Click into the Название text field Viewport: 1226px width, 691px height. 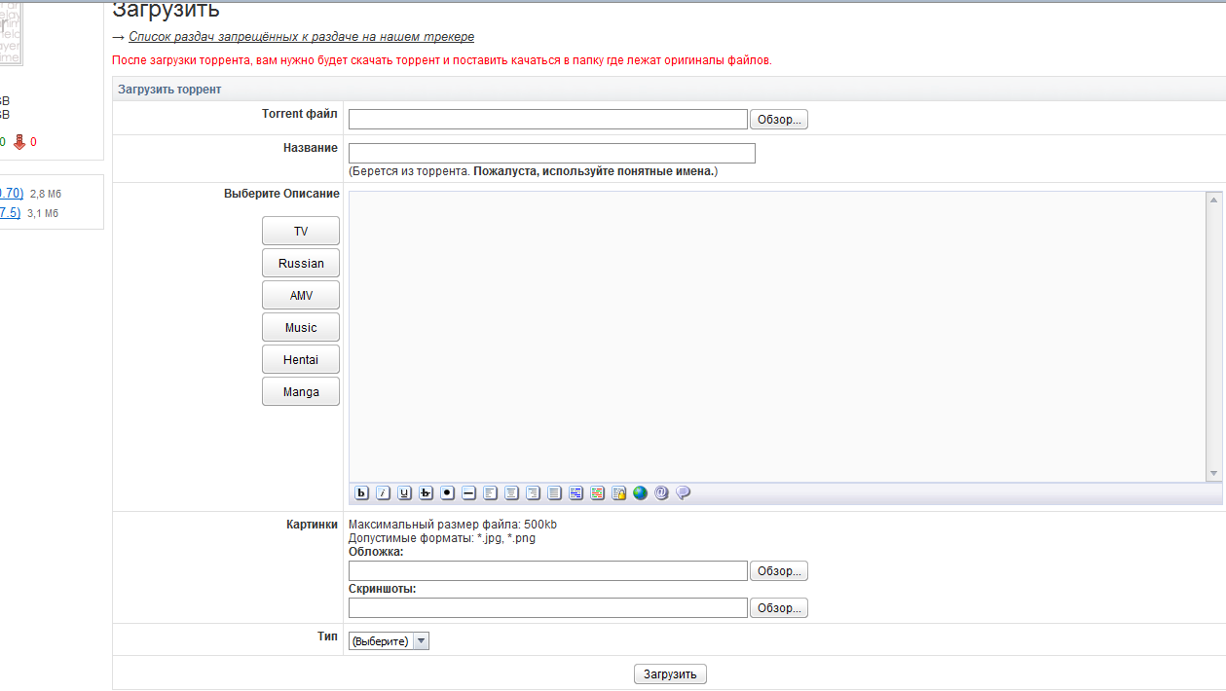pyautogui.click(x=551, y=154)
